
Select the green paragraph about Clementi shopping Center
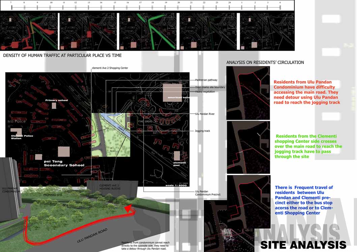click(x=308, y=146)
